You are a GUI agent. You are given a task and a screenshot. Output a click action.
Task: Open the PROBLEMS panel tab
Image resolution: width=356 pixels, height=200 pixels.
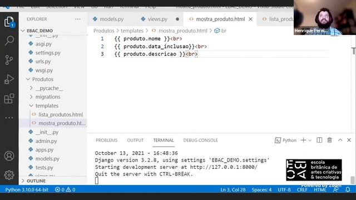106,141
